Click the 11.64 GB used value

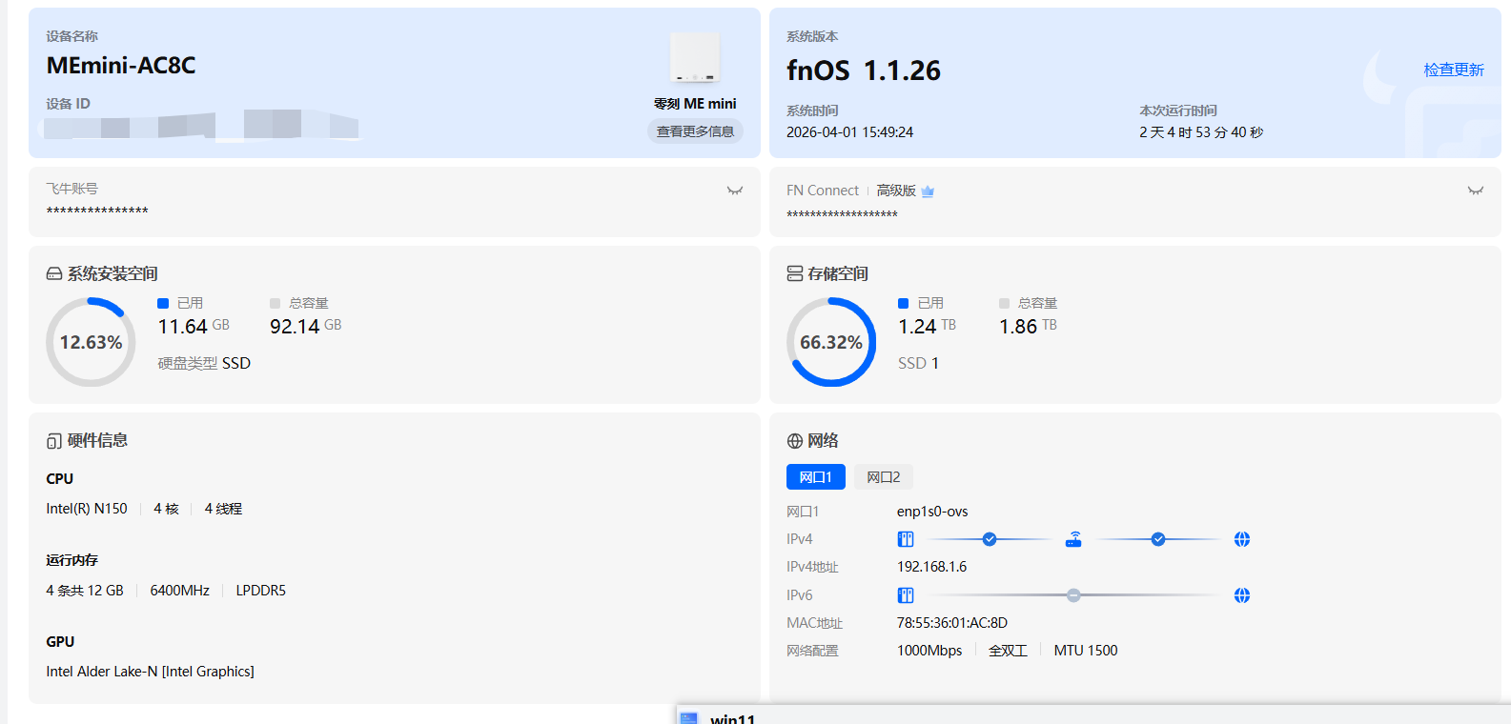coord(194,327)
